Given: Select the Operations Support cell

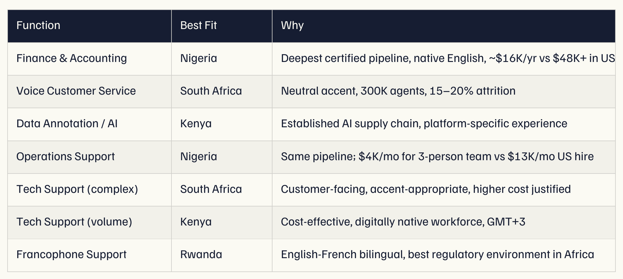Looking at the screenshot, I should pyautogui.click(x=90, y=157).
